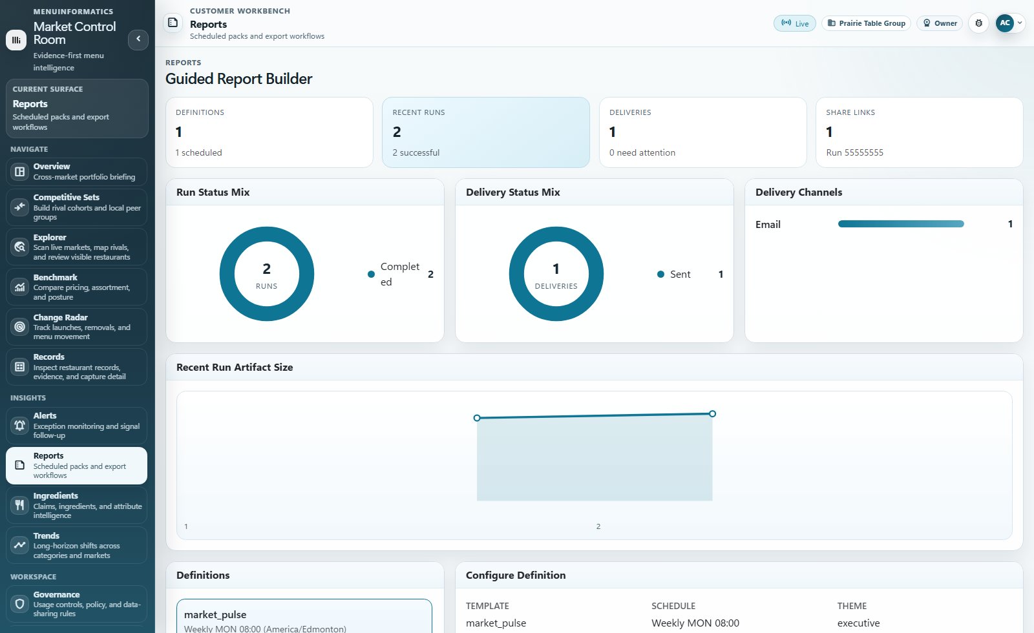Click the Overview sidebar icon
The image size is (1034, 633).
tap(20, 172)
